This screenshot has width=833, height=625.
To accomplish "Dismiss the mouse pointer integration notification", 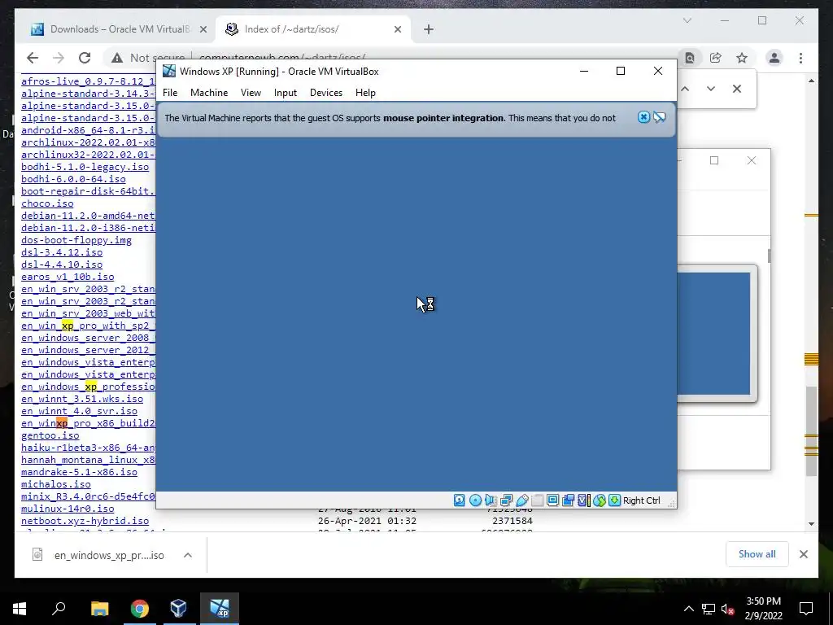I will coord(643,117).
